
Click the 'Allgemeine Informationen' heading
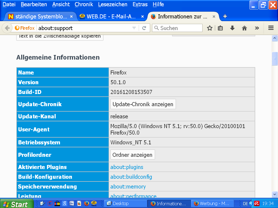click(x=58, y=57)
